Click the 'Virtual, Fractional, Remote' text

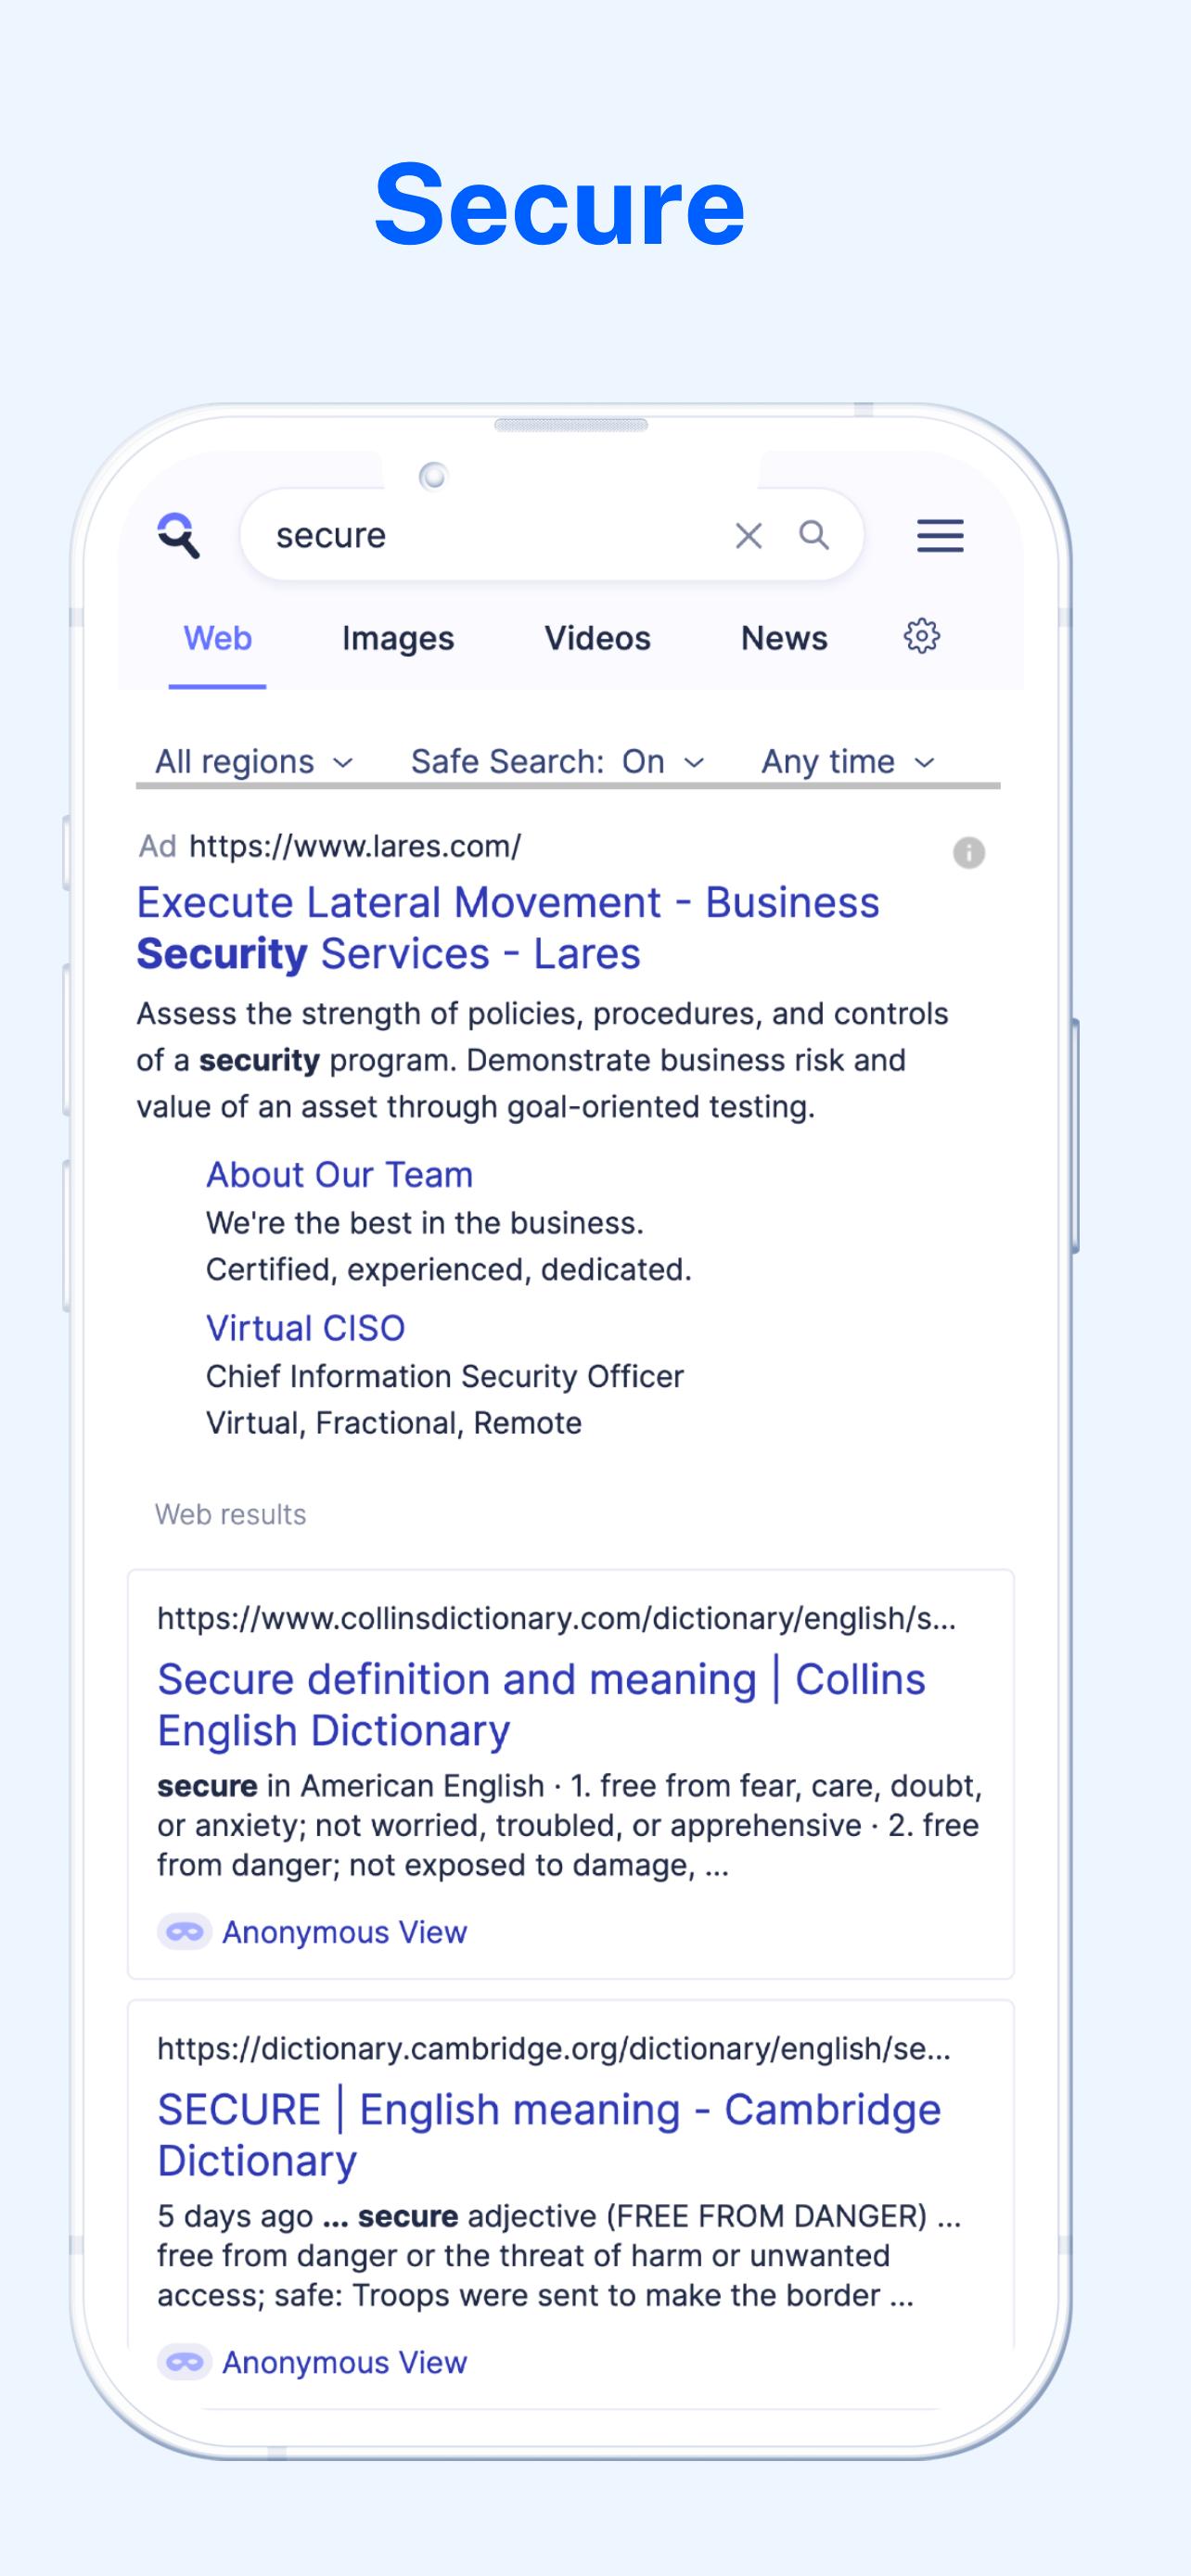click(x=393, y=1422)
